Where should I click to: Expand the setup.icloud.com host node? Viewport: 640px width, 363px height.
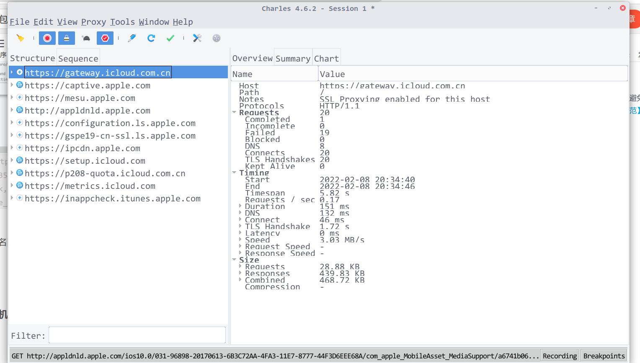[x=12, y=160]
